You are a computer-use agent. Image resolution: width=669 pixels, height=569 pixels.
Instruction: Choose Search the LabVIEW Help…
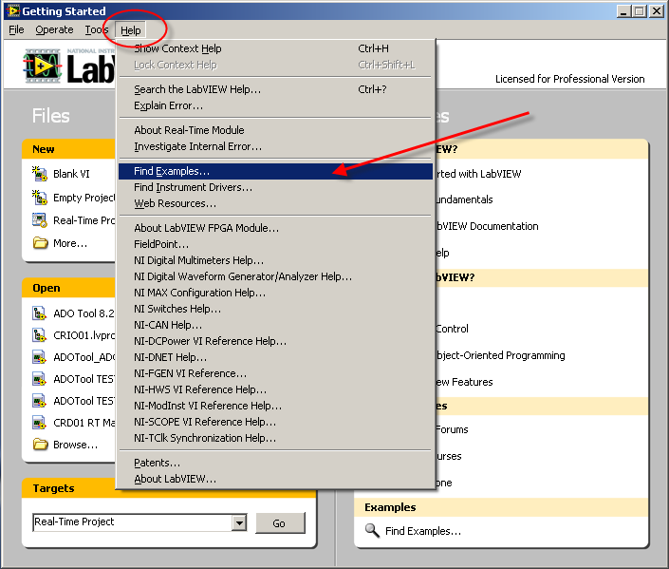275,89
